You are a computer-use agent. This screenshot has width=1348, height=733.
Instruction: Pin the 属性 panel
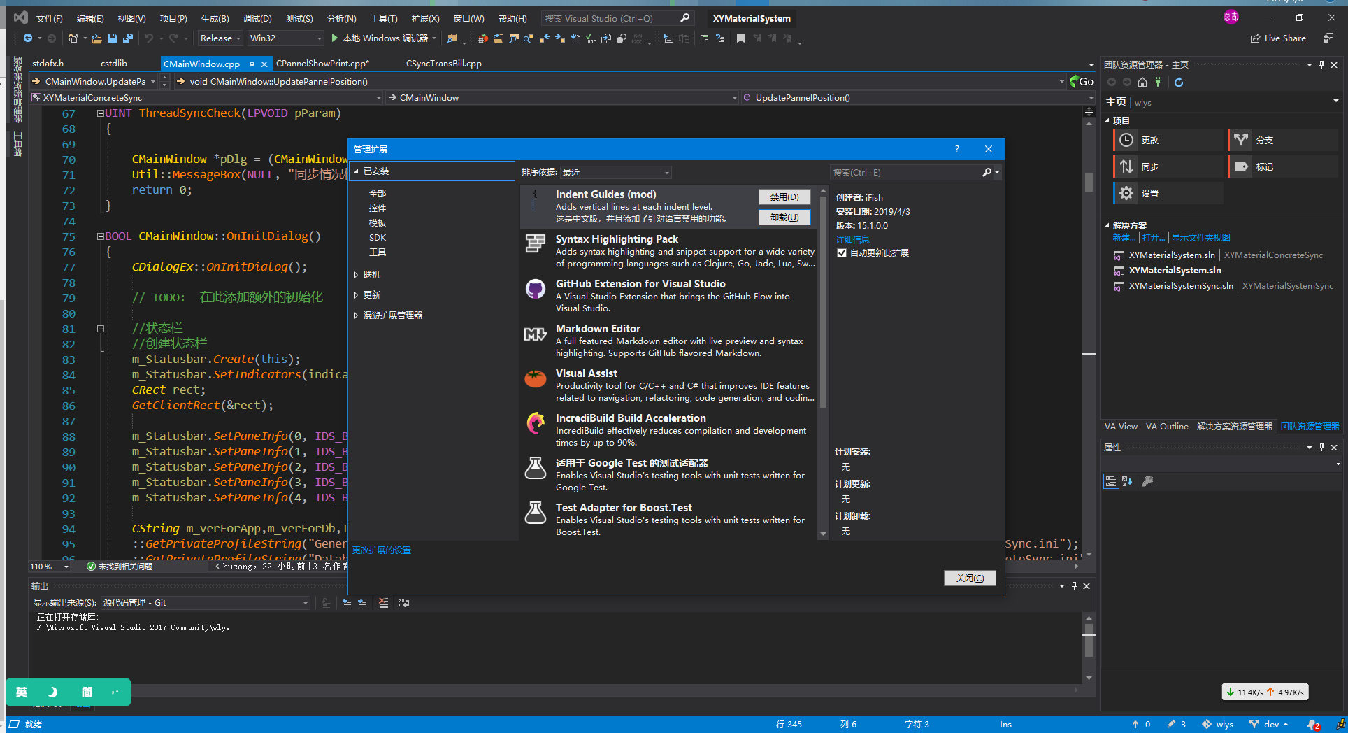pos(1321,447)
